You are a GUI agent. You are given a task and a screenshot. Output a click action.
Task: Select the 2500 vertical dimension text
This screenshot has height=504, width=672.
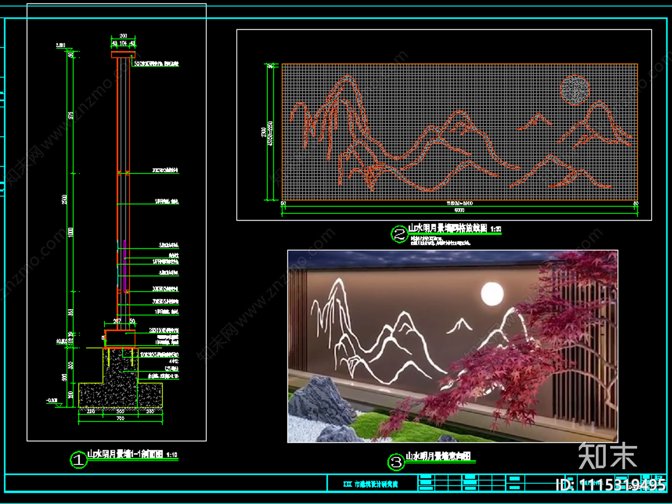64,199
